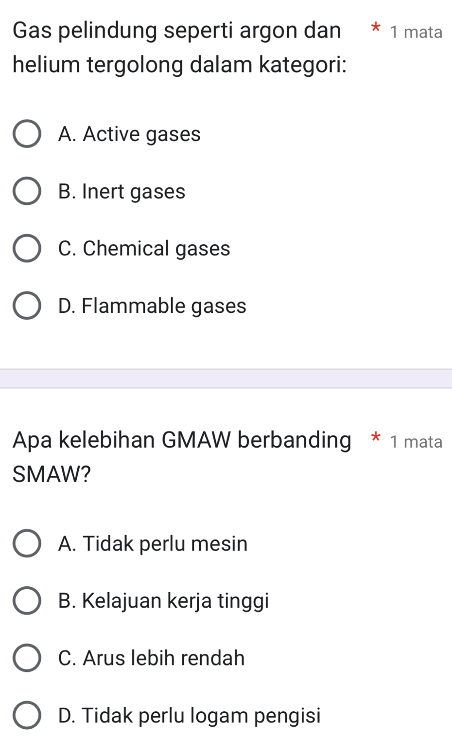The width and height of the screenshot is (452, 739).
Task: Choose the B. Kelajuan kerja tinggi radio circle
Action: point(27,601)
